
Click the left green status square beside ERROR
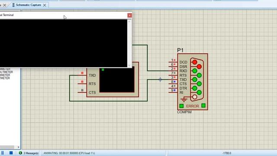tap(181, 106)
